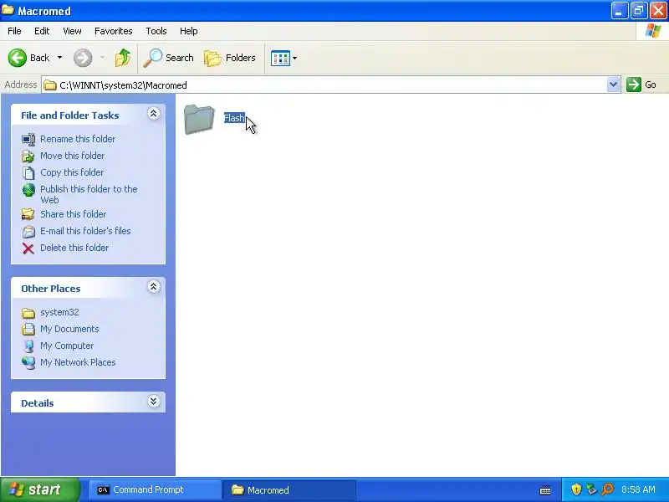Click Rename this folder
The height and width of the screenshot is (502, 669).
78,139
